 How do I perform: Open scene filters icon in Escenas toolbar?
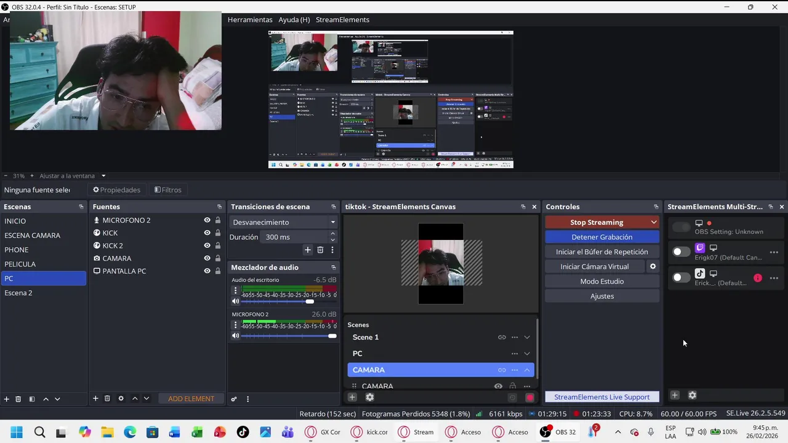[32, 399]
